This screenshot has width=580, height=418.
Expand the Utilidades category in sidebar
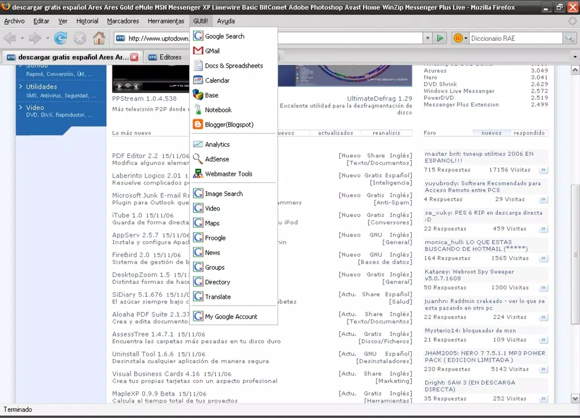[x=41, y=87]
